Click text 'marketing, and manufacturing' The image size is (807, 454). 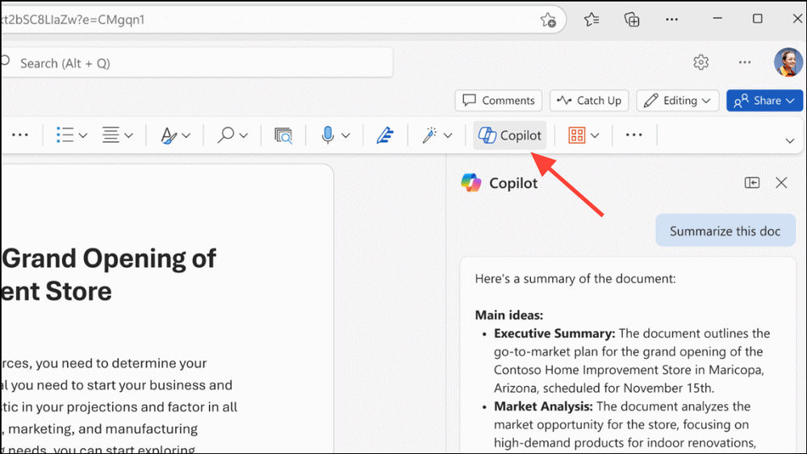[102, 428]
